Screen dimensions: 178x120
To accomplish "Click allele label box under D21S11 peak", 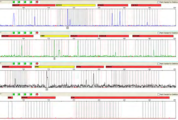I will [x=68, y=28].
